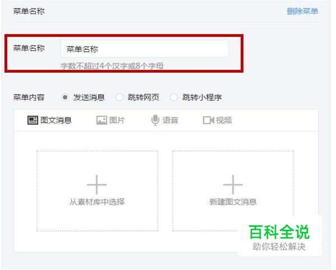Click plus icon above 从素材库中选择

[x=97, y=185]
